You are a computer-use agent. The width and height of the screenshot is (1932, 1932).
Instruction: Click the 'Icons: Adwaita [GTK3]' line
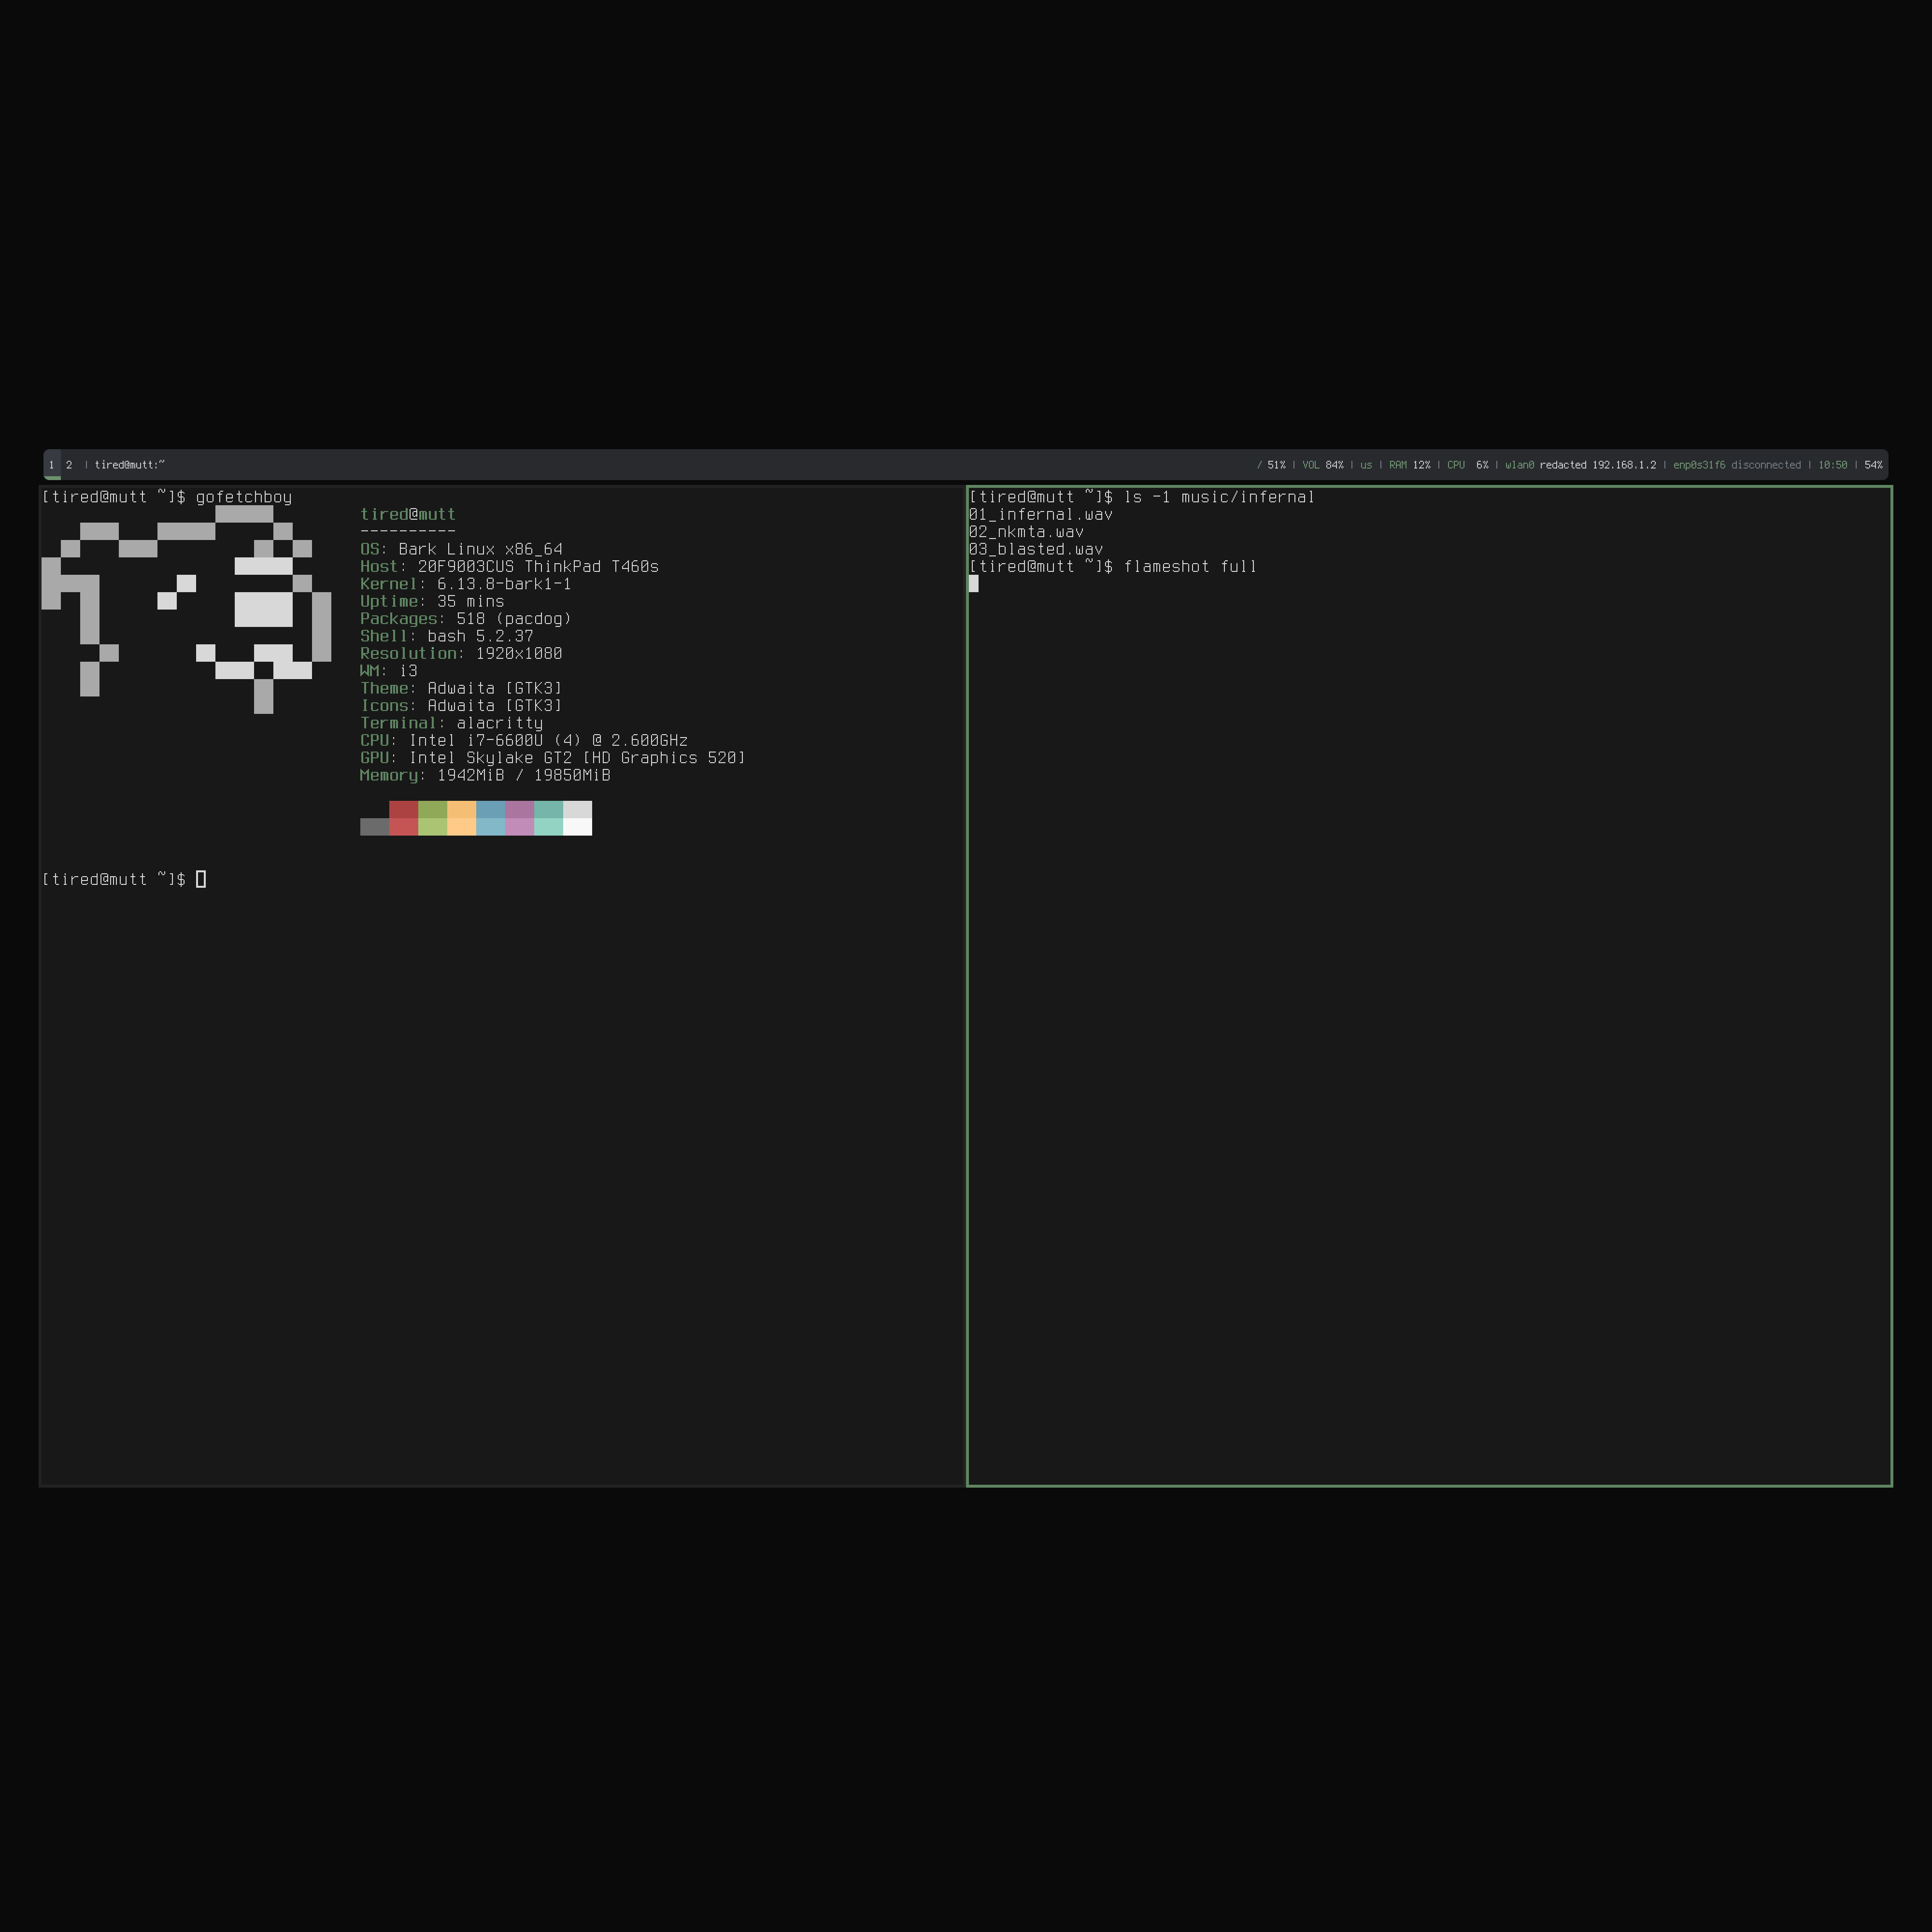461,706
